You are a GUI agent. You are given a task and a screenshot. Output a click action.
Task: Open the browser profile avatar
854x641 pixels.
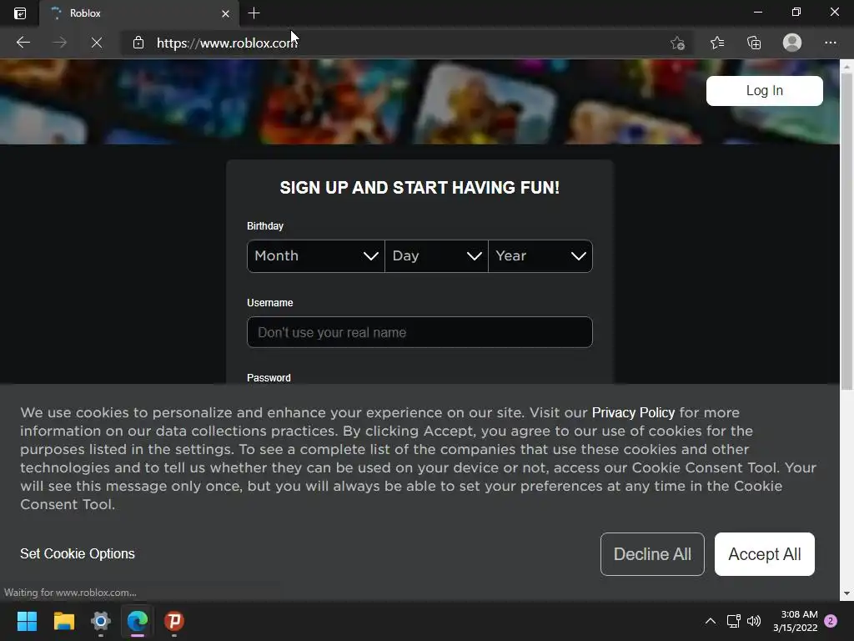click(x=792, y=43)
